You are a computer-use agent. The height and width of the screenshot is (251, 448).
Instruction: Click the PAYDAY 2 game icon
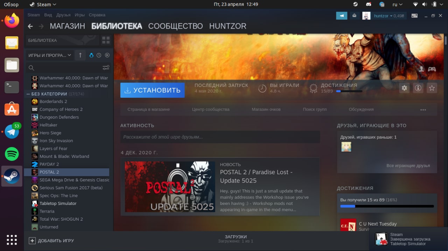pyautogui.click(x=35, y=164)
